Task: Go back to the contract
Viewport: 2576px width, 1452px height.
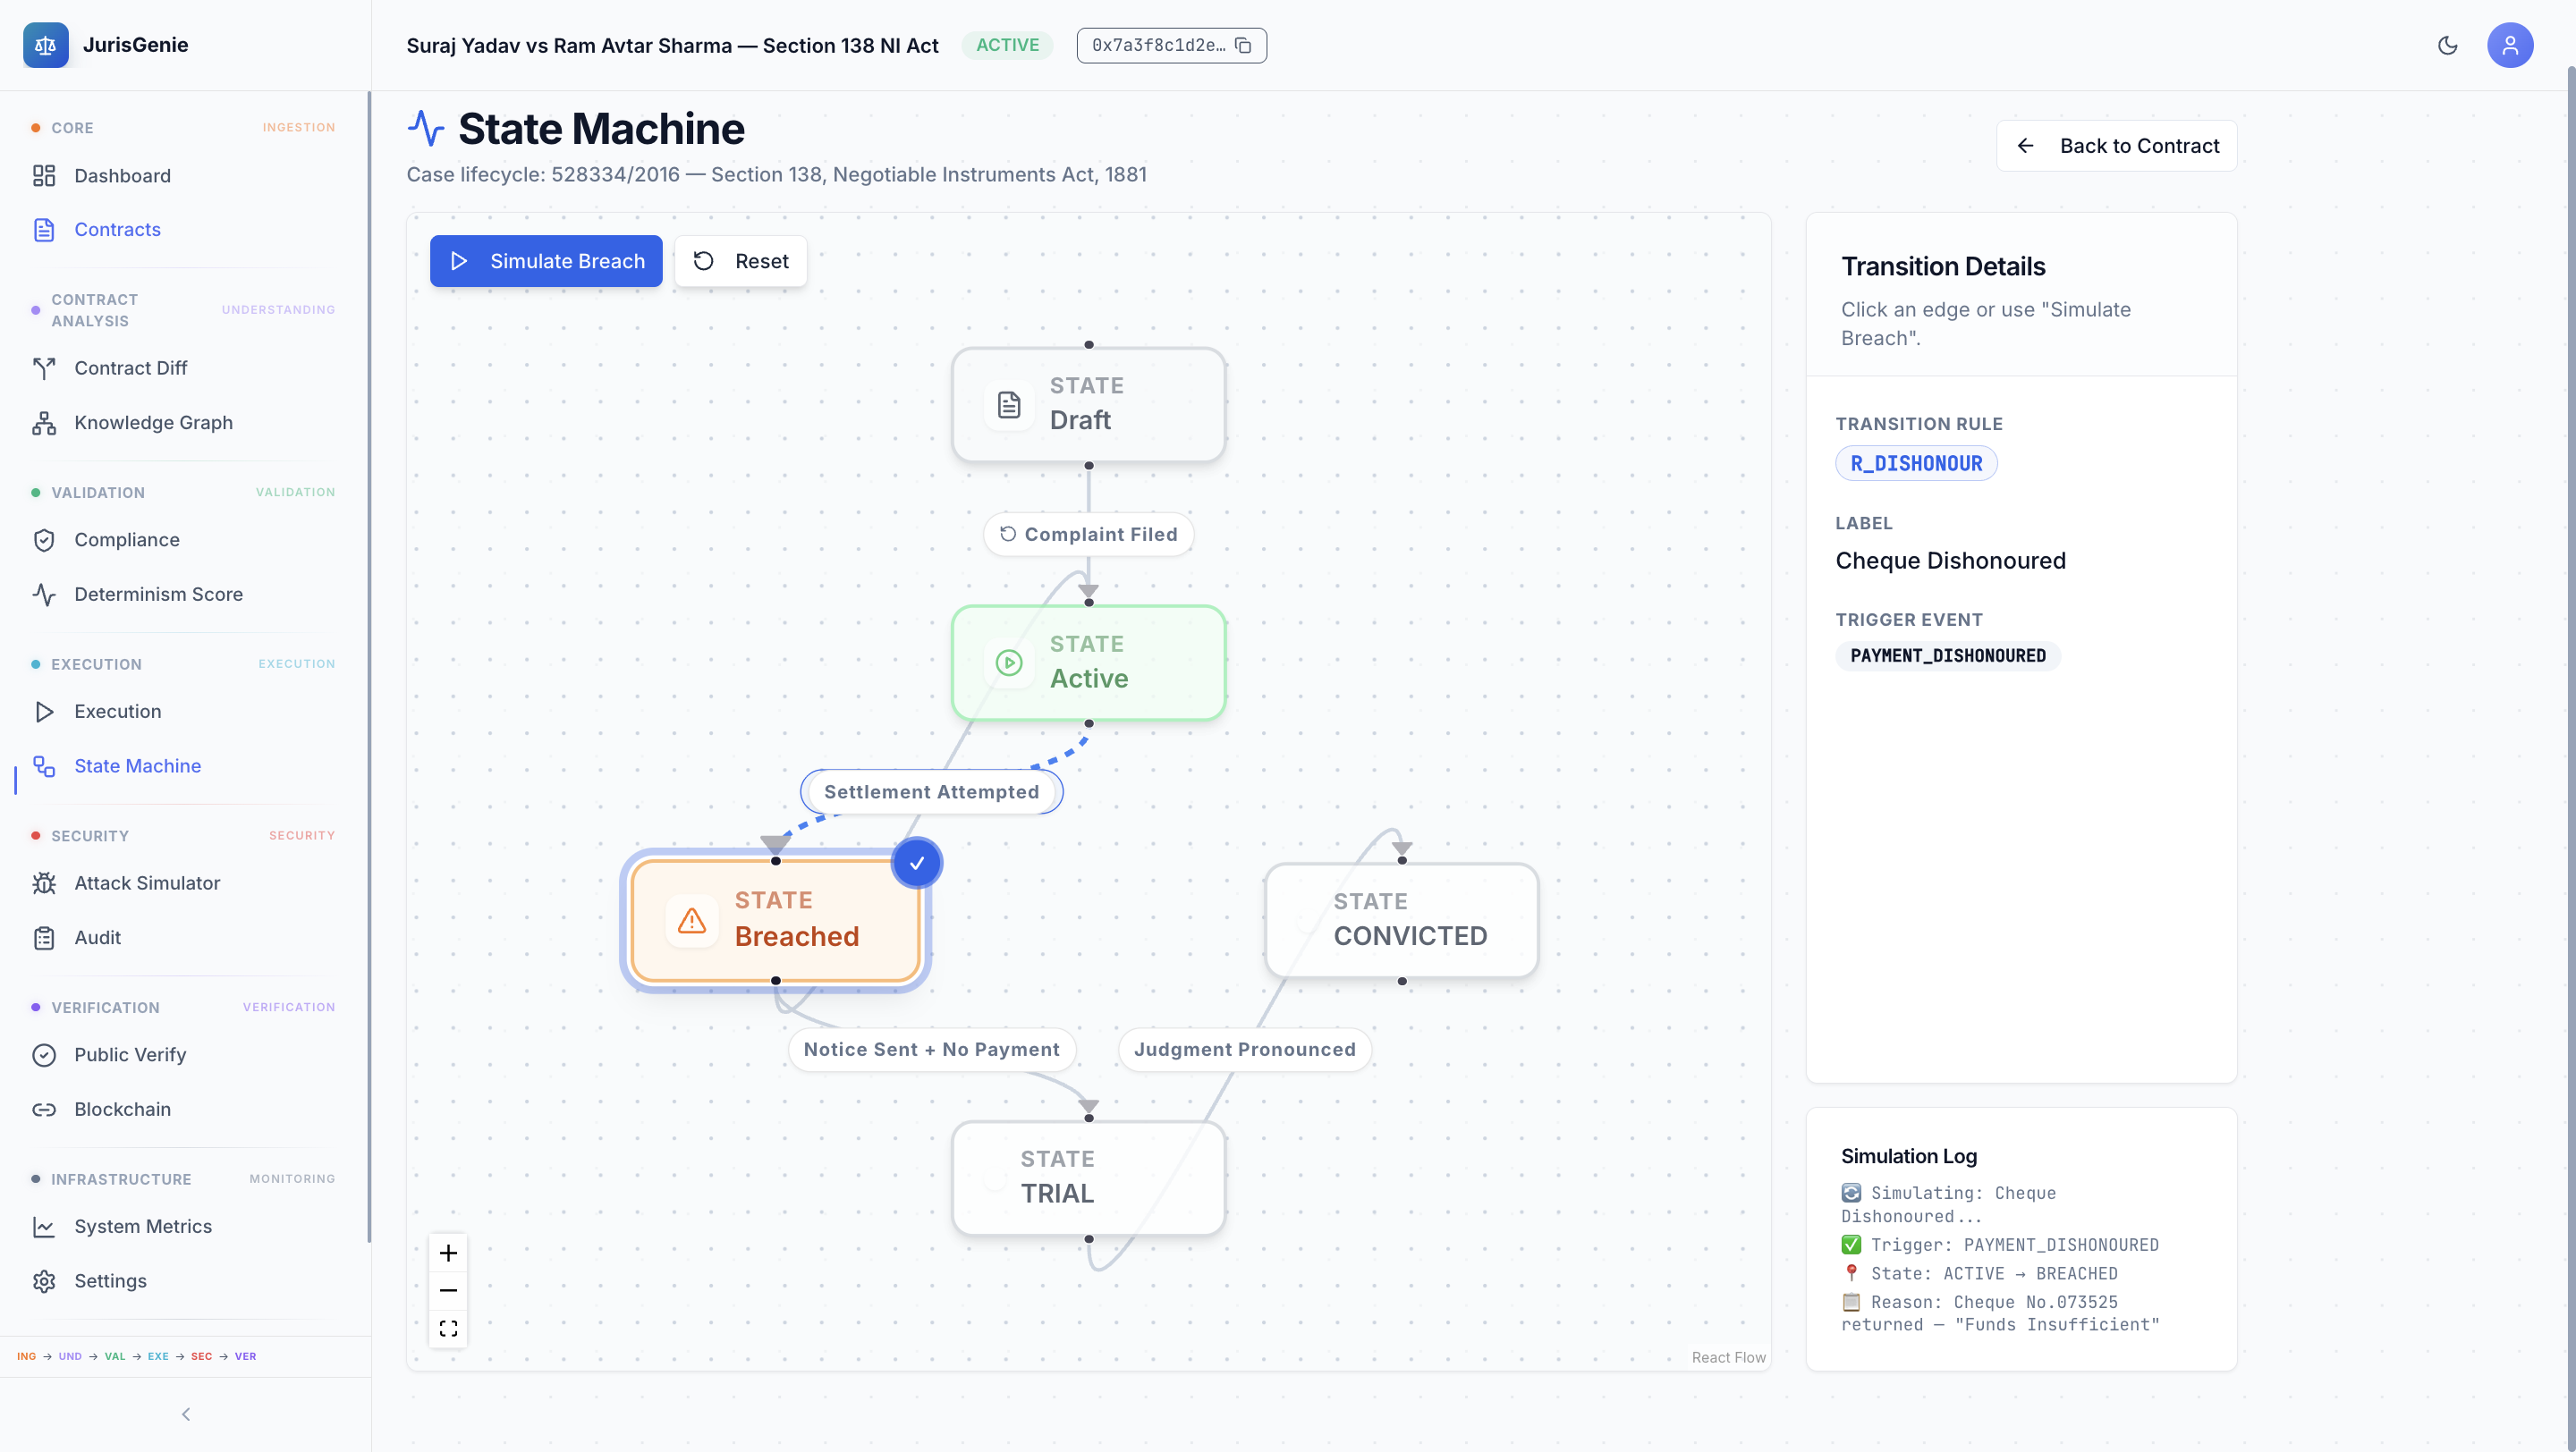Action: click(2116, 146)
